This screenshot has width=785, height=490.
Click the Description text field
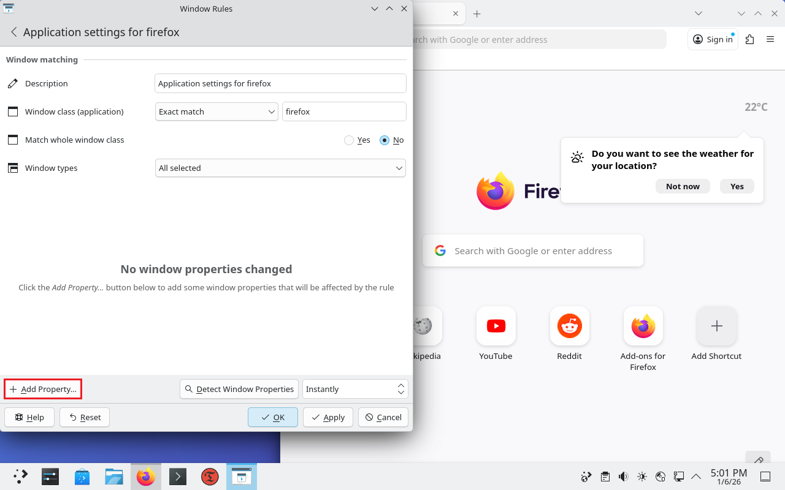point(280,84)
